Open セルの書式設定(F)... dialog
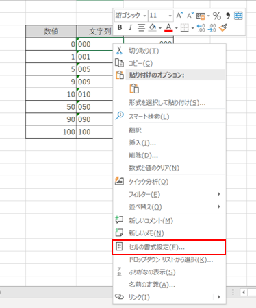This screenshot has height=308, width=256. click(169, 247)
